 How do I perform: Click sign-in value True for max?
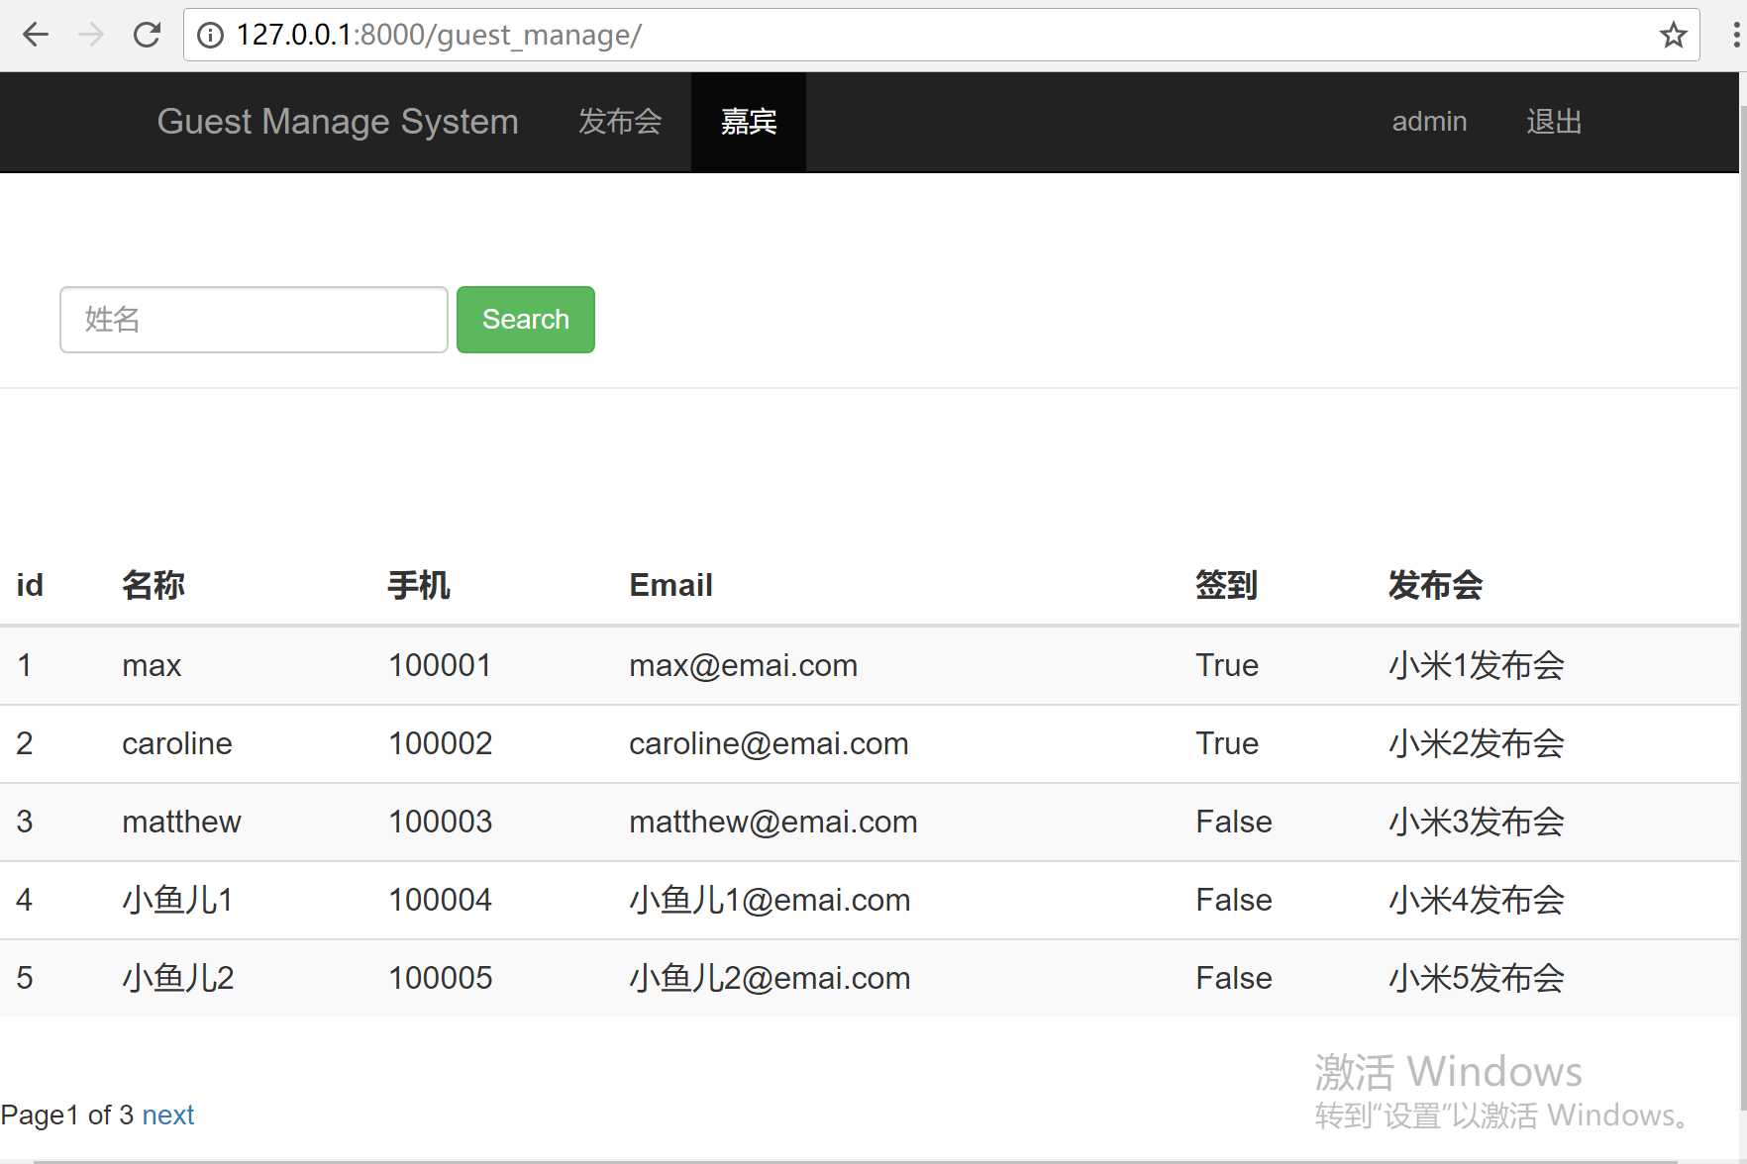coord(1227,665)
